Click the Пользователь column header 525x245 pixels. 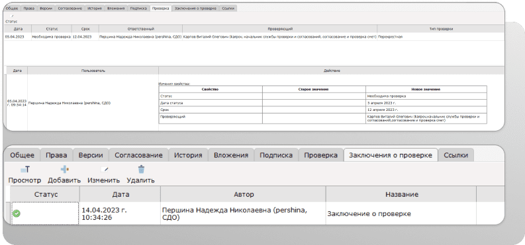tap(93, 71)
